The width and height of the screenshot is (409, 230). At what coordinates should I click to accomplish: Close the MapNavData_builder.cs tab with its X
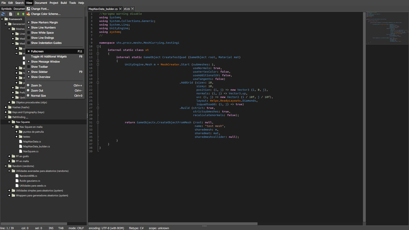pos(120,9)
